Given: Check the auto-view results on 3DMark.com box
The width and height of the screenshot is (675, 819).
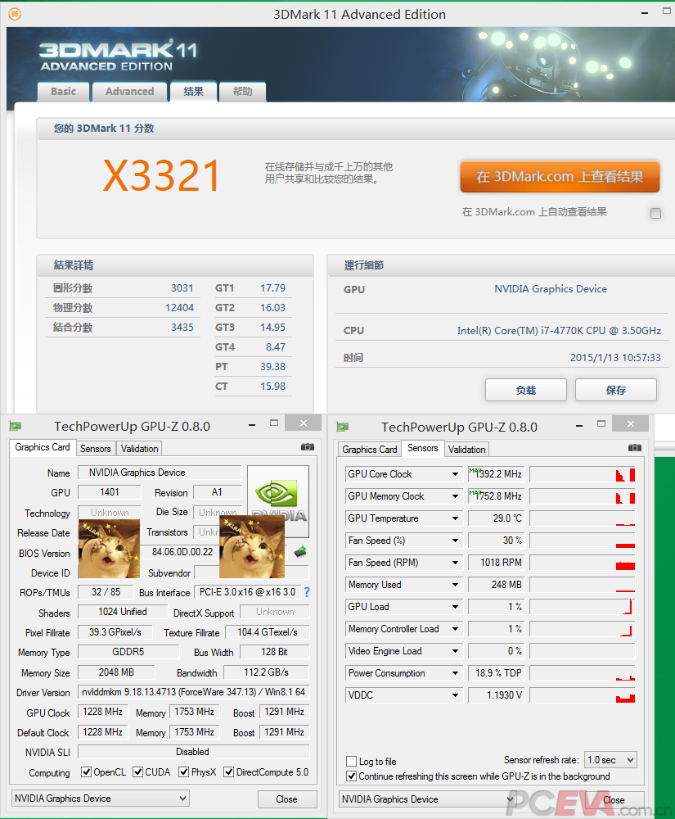Looking at the screenshot, I should (655, 211).
